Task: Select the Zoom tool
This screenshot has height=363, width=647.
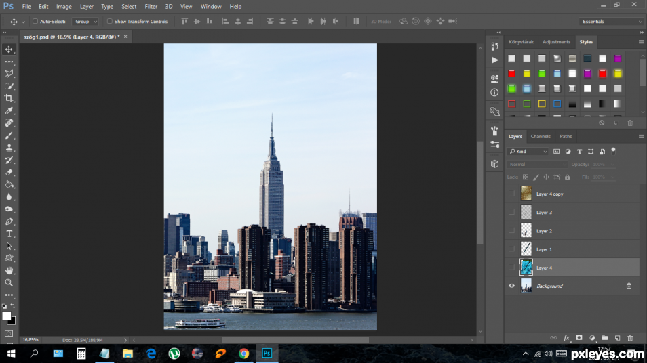Action: 9,283
